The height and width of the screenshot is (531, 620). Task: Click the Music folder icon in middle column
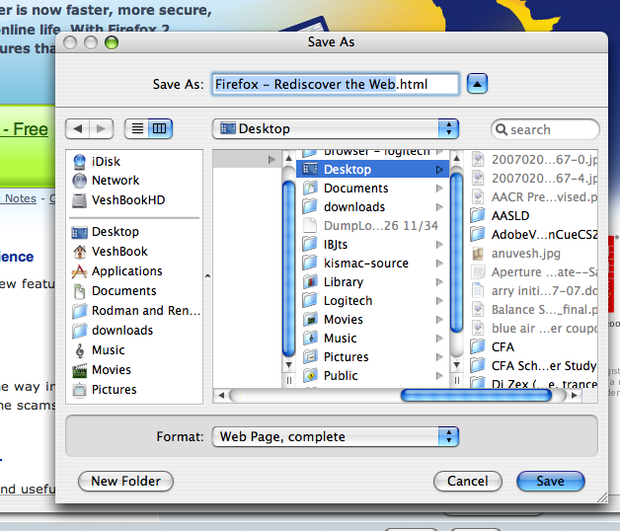coord(310,339)
